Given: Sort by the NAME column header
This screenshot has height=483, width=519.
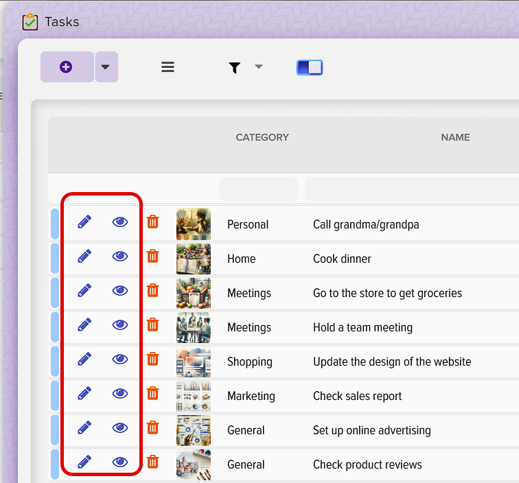Looking at the screenshot, I should (x=455, y=137).
